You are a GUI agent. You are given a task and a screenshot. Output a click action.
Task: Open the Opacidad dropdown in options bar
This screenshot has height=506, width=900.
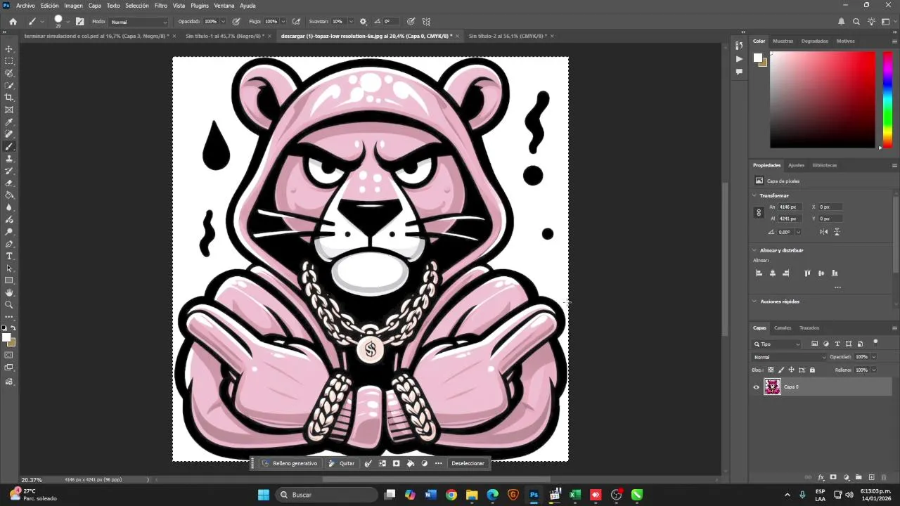click(x=224, y=22)
